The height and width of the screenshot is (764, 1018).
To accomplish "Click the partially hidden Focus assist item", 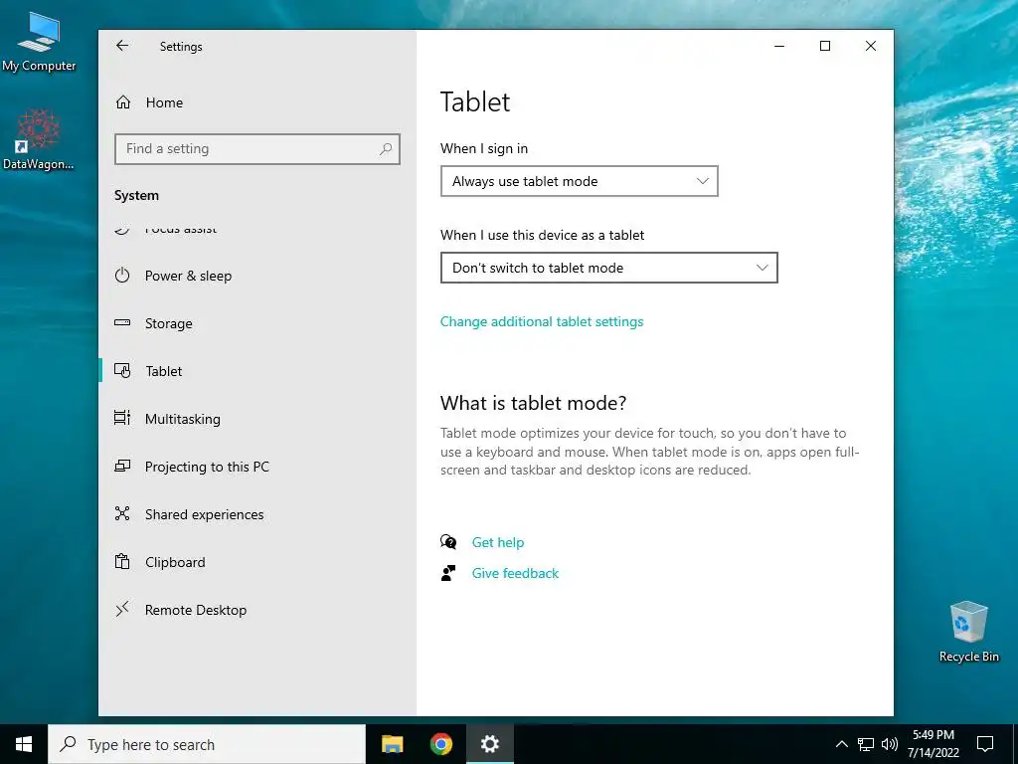I will coord(257,230).
